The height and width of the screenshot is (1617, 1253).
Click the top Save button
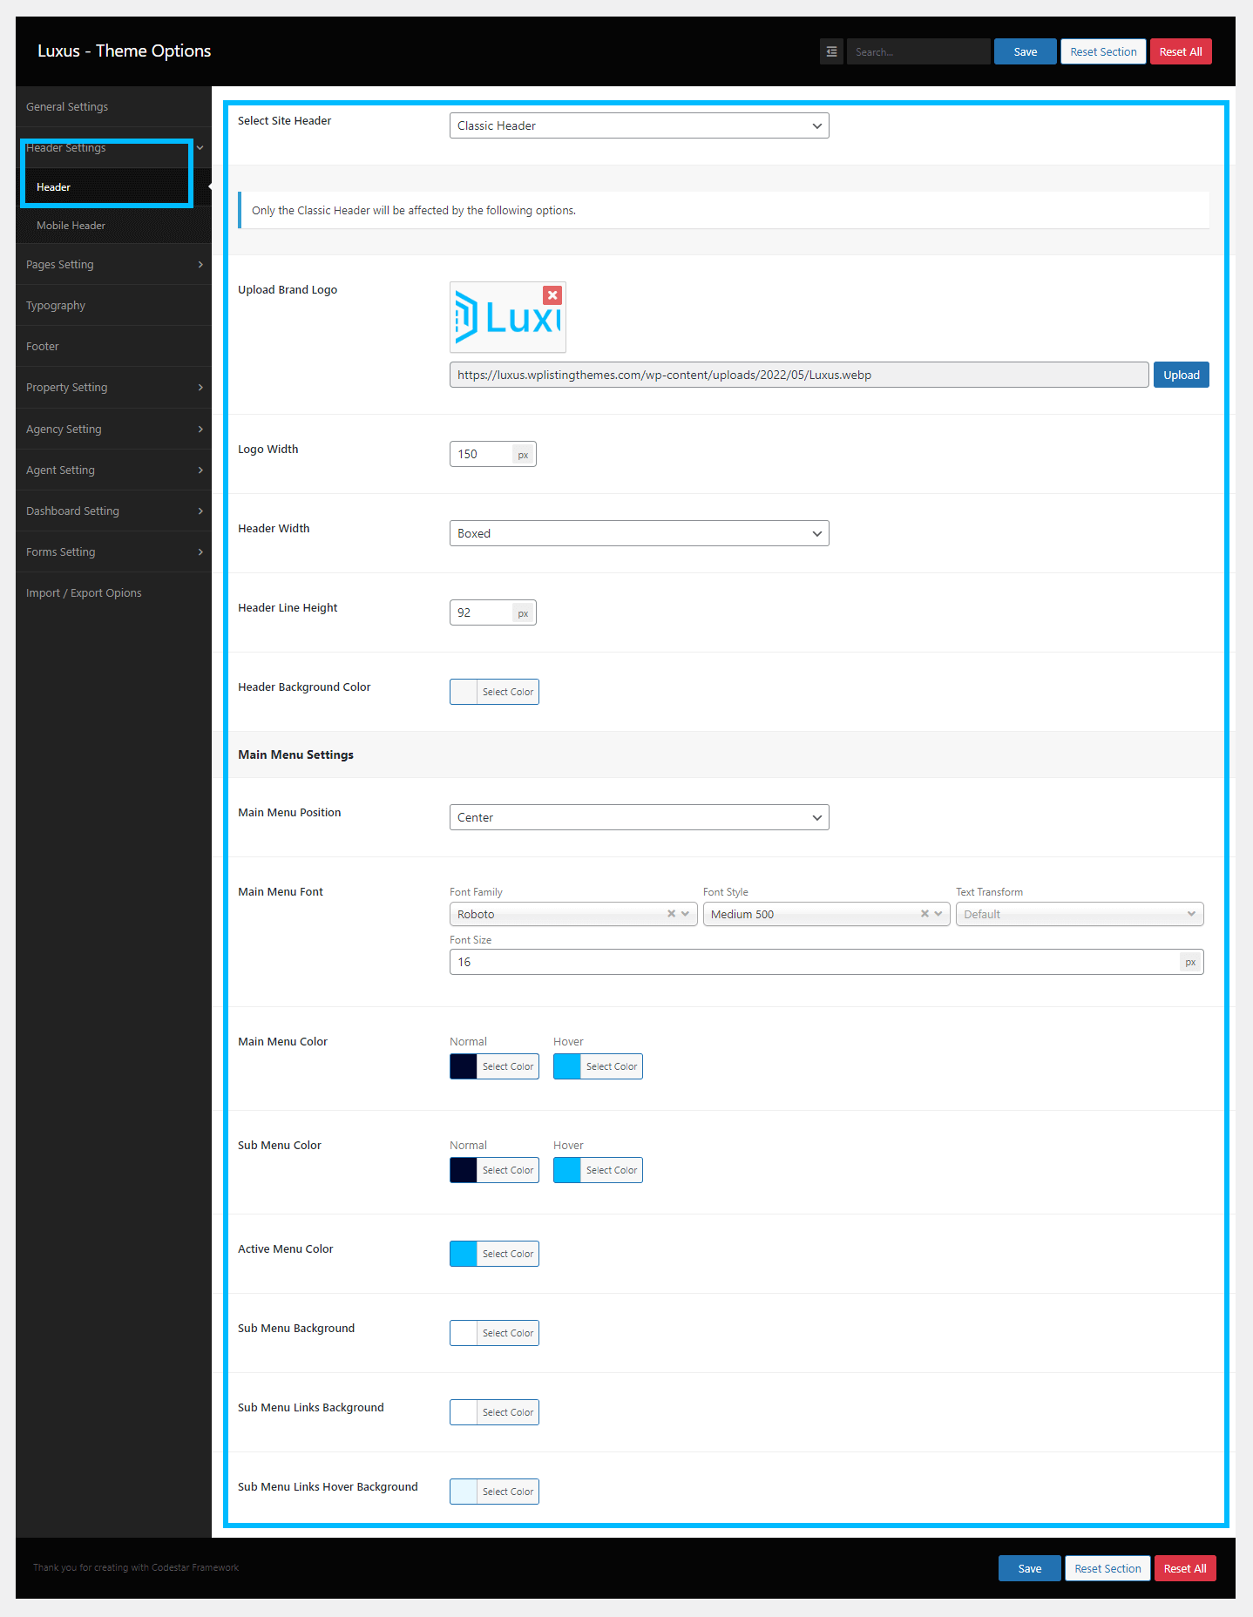coord(1025,51)
